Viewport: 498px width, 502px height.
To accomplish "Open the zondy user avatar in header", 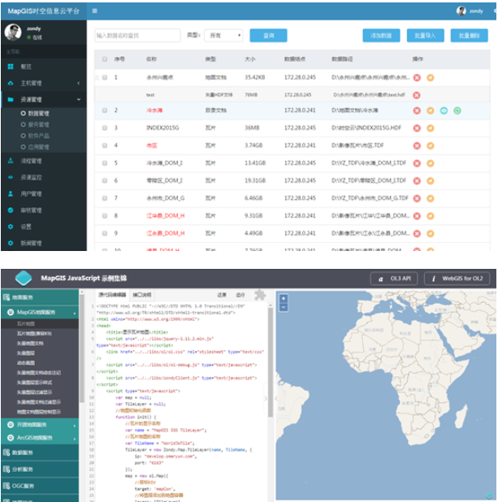I will pos(461,11).
